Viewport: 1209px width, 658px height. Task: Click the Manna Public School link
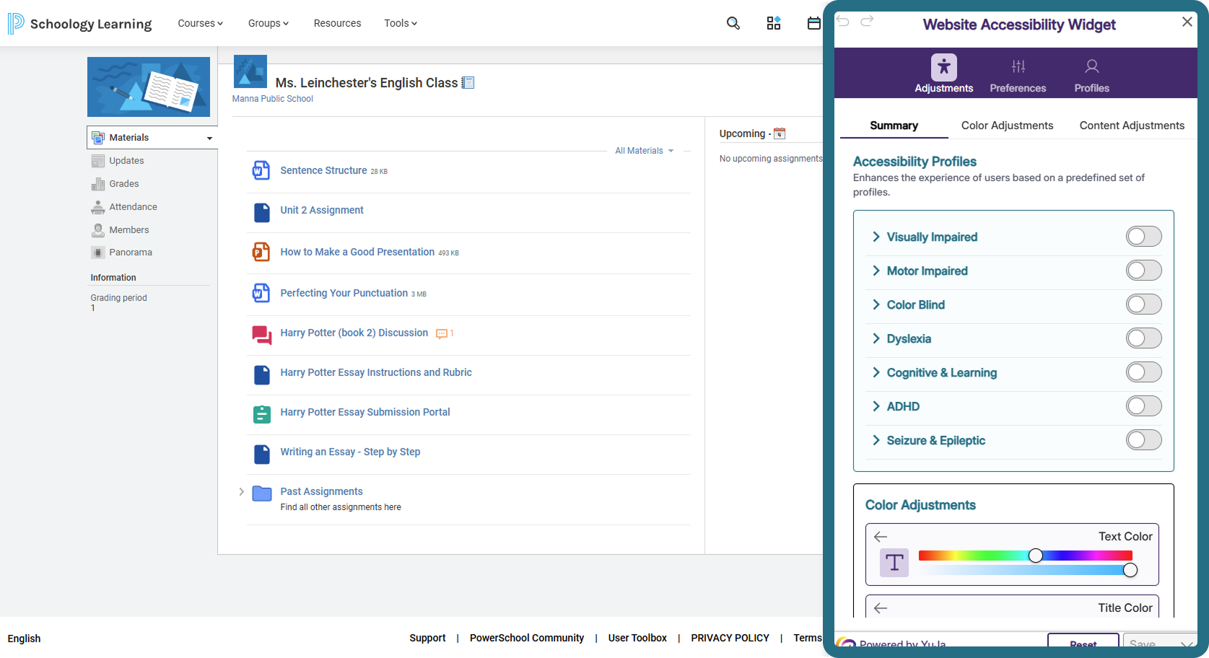[x=273, y=99]
